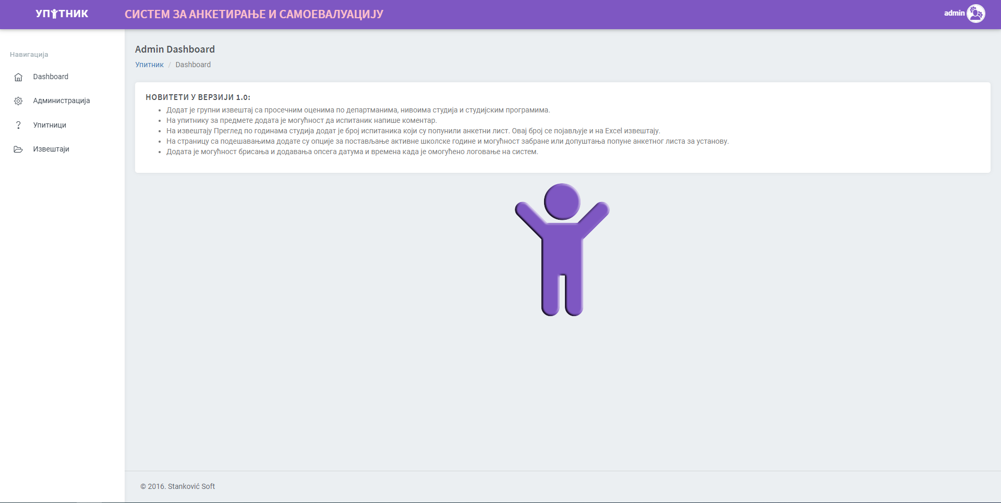Open the Dashboard sidebar menu label

tap(51, 77)
